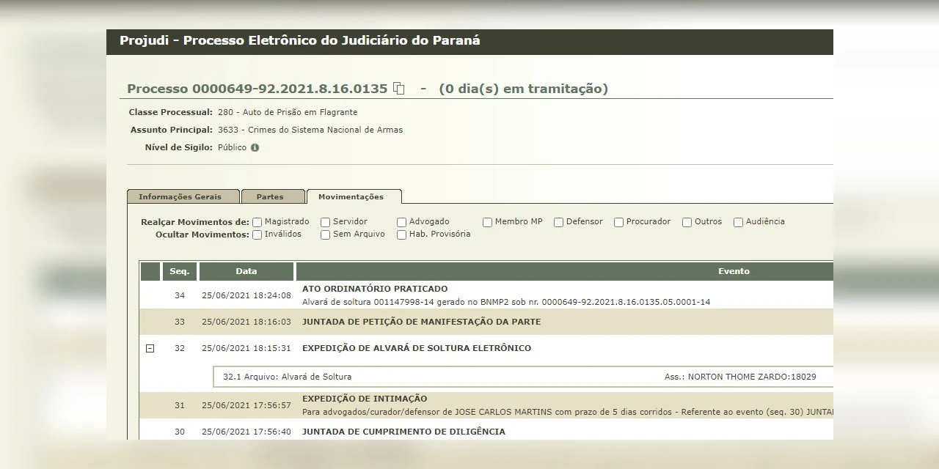
Task: Check the Sem Arquivo checkbox
Action: click(x=325, y=235)
